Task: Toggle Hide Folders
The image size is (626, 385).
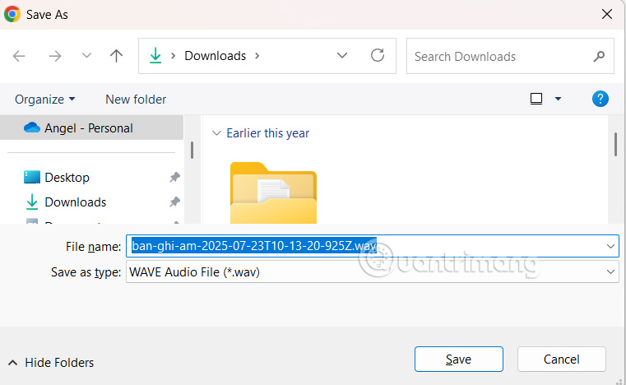Action: (x=51, y=362)
